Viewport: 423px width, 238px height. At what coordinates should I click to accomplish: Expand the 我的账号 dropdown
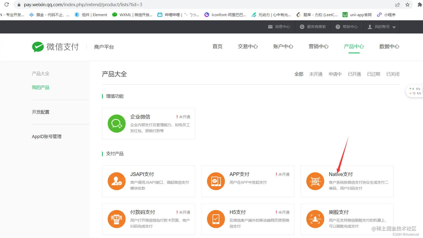click(382, 27)
